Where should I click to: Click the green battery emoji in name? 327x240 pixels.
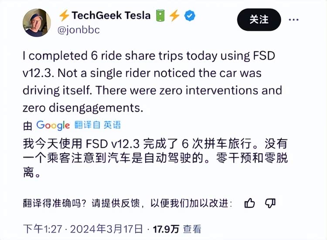click(x=160, y=16)
